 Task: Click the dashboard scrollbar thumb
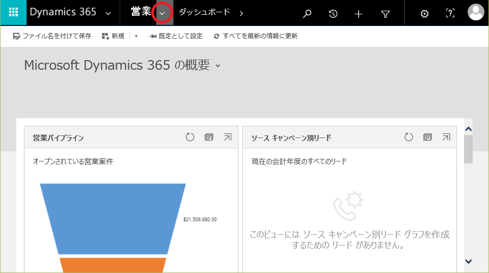tap(469, 149)
